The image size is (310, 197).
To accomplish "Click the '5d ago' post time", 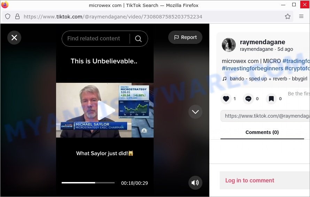I will click(285, 49).
